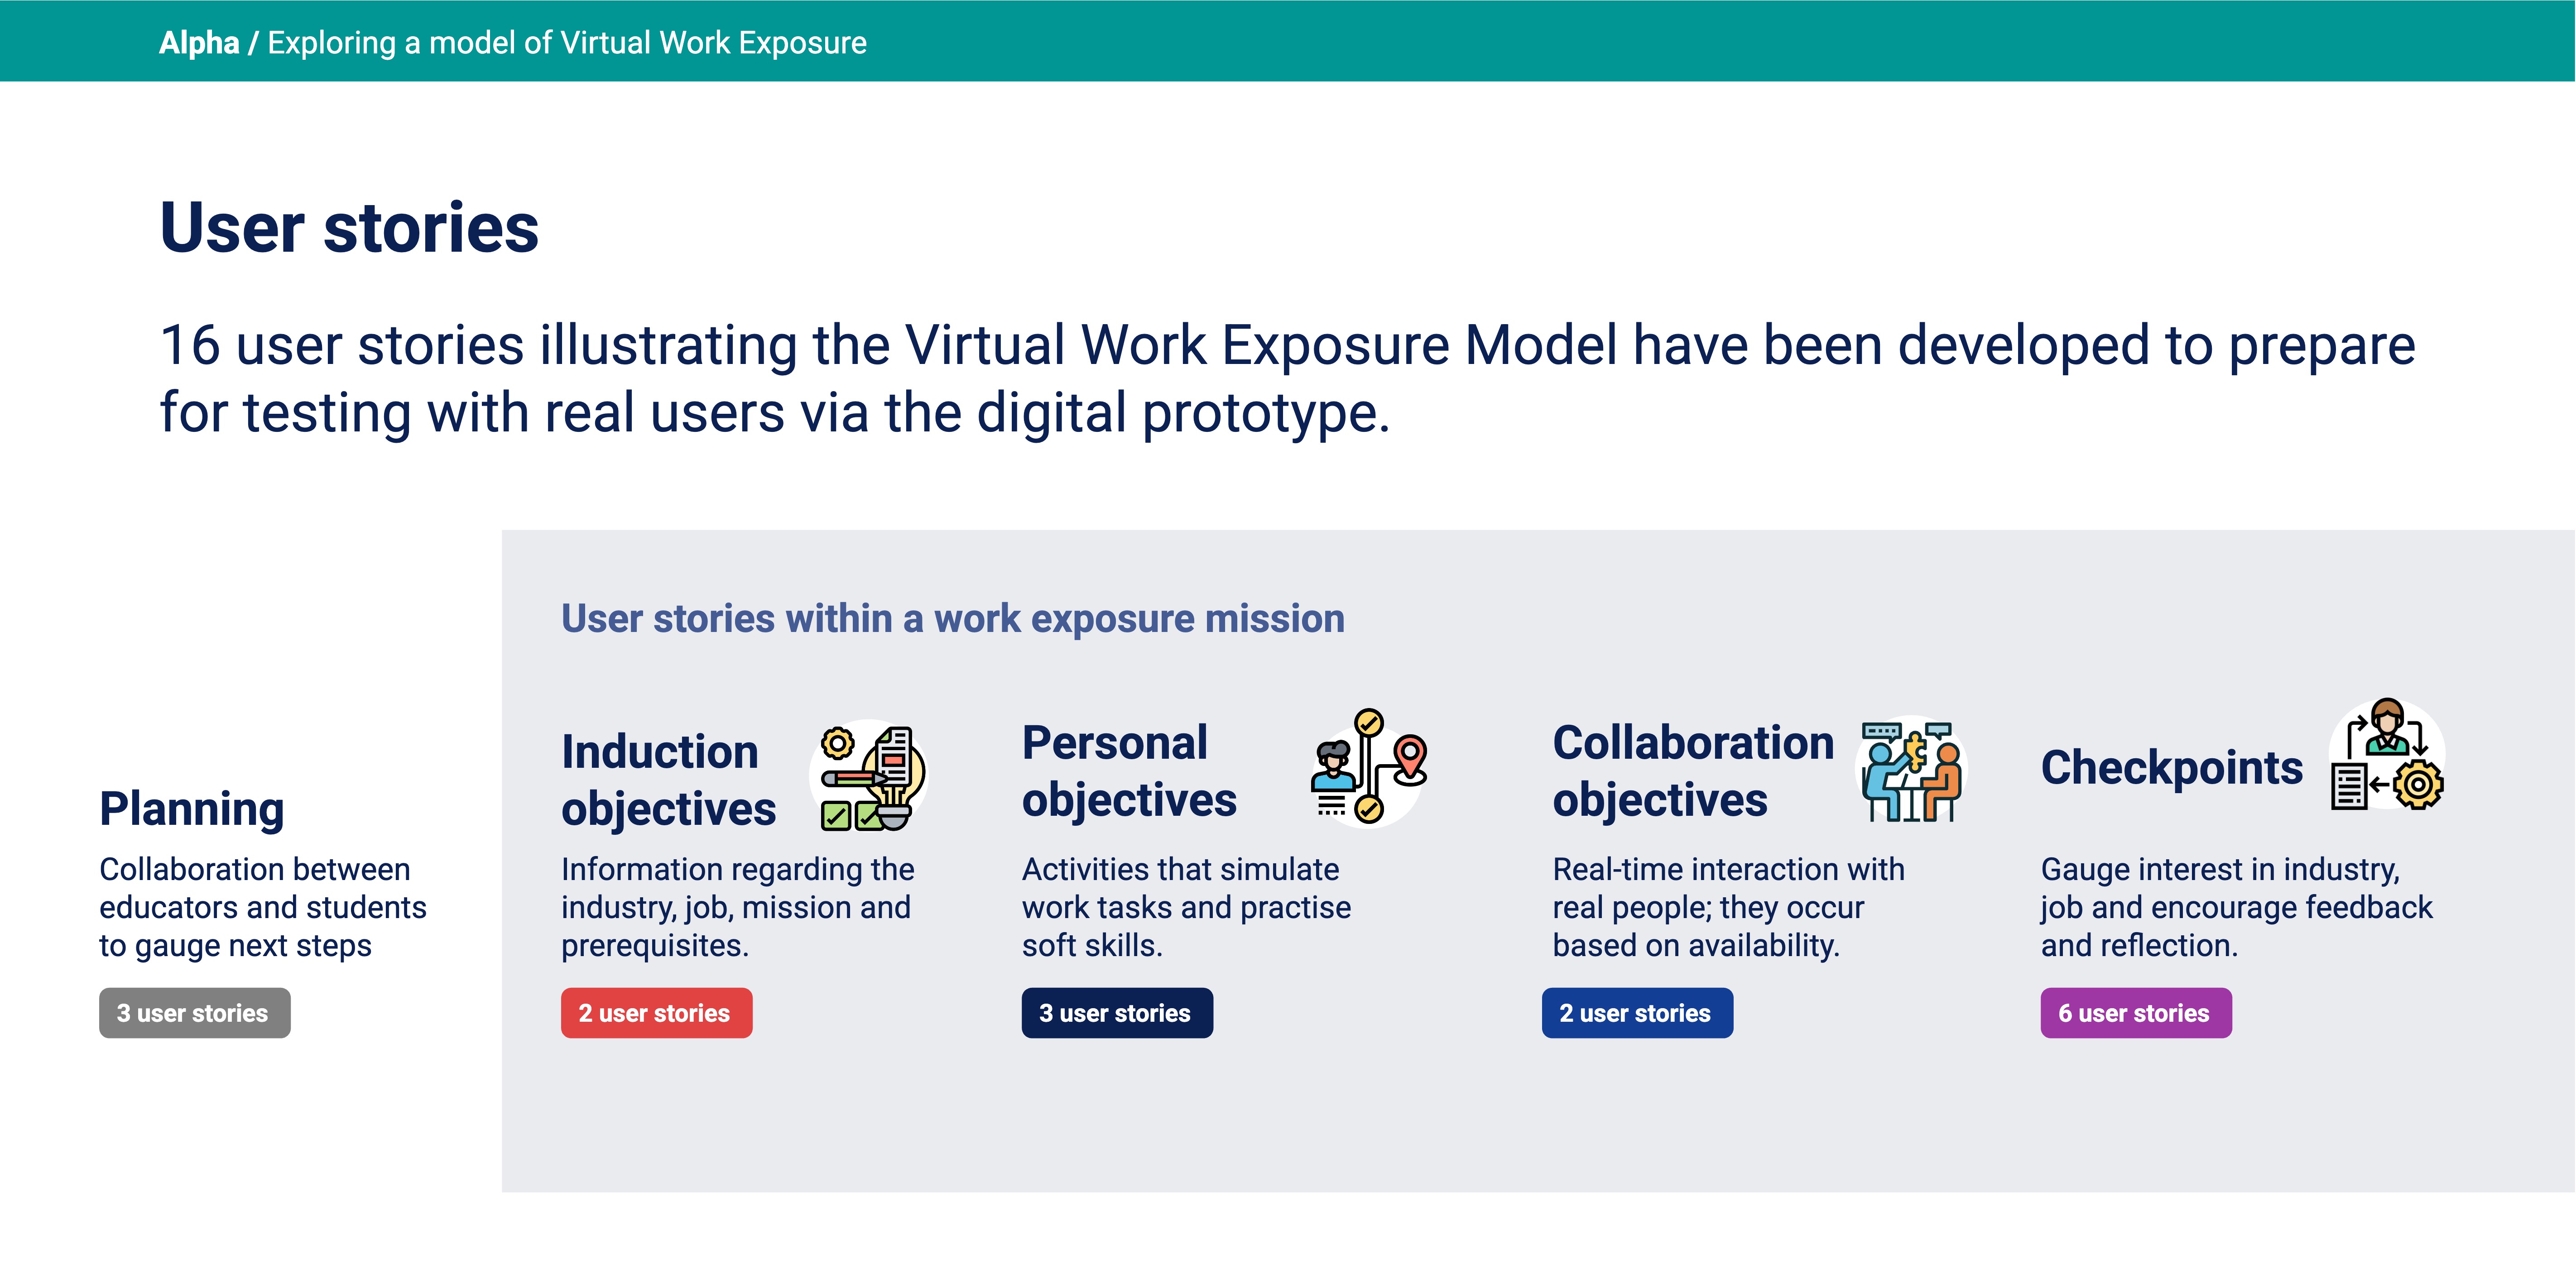The width and height of the screenshot is (2576, 1273).
Task: Click Exploring a model of Virtual Work Exposure
Action: point(567,43)
